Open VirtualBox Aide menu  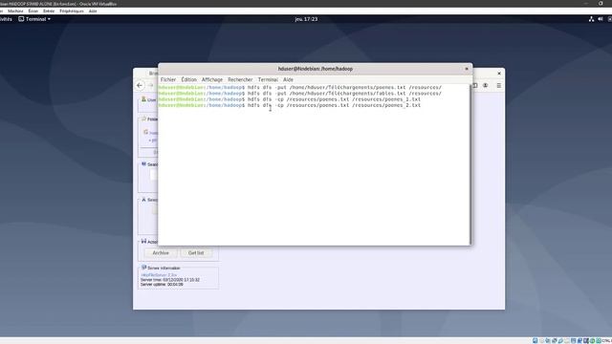click(93, 11)
